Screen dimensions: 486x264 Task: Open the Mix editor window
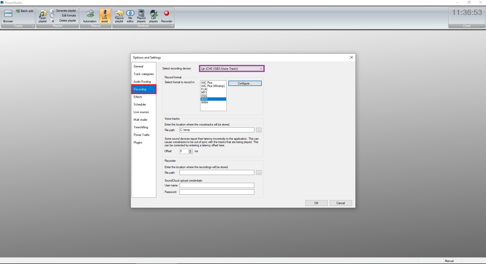click(130, 16)
